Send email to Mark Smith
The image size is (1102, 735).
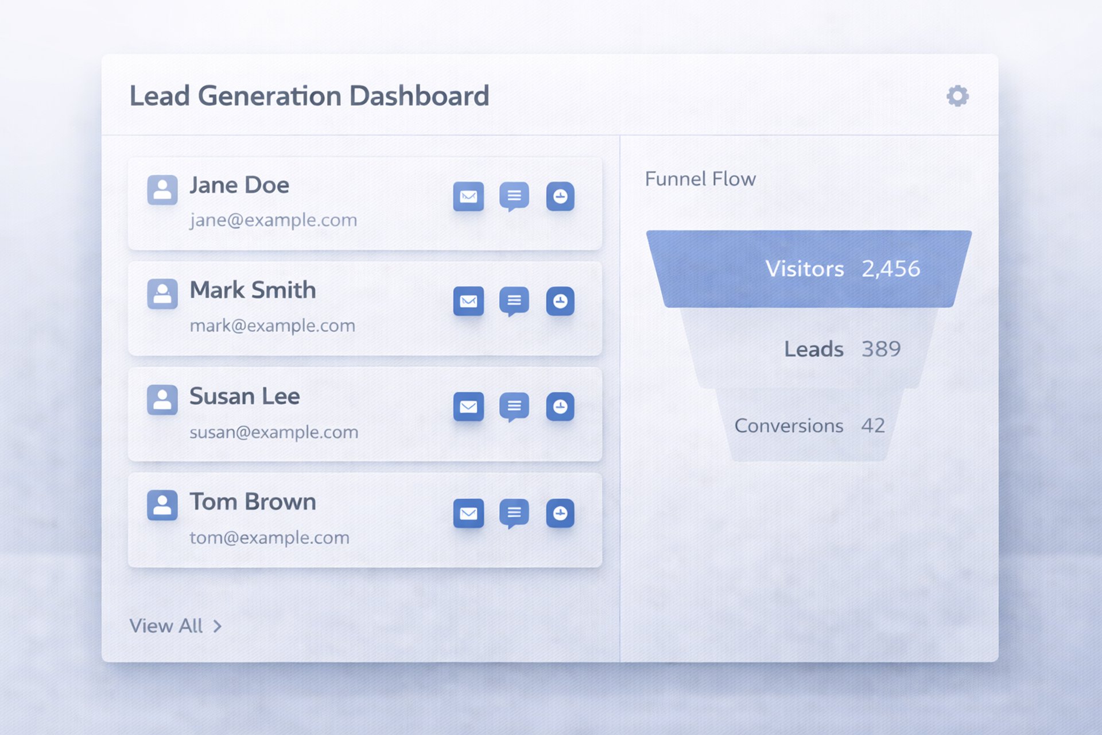(x=468, y=301)
